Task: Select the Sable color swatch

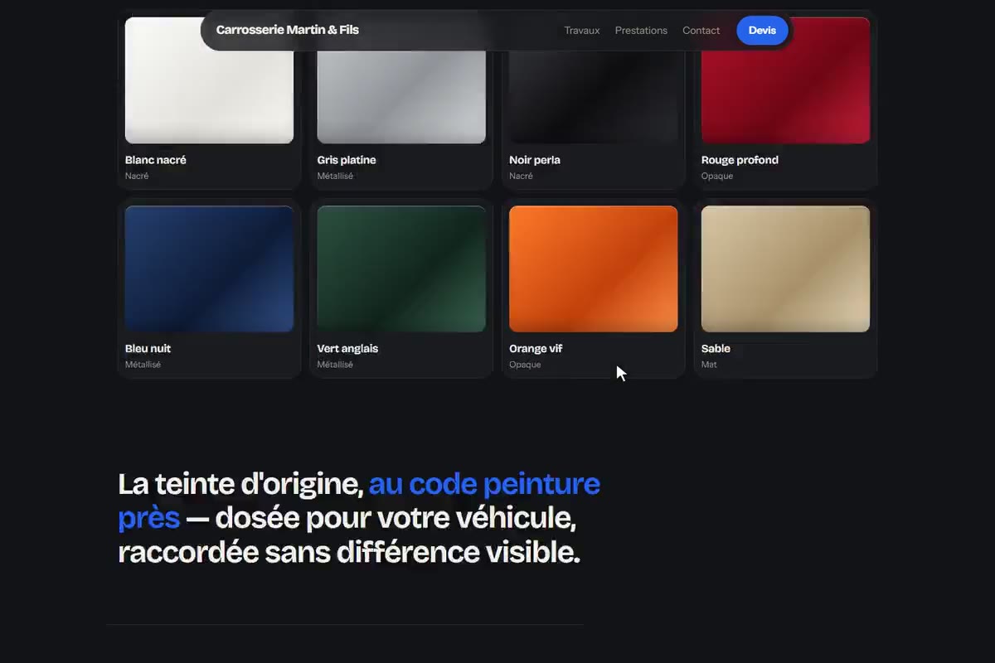Action: point(785,269)
